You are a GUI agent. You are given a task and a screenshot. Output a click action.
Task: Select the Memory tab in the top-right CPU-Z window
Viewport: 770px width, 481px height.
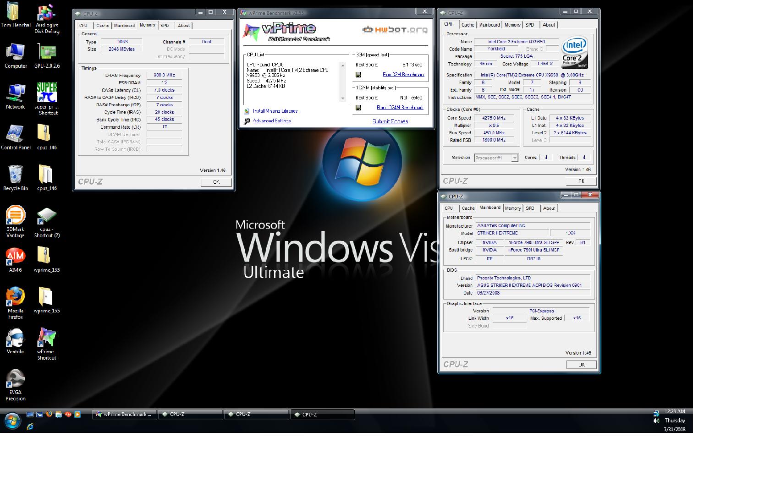coord(512,25)
